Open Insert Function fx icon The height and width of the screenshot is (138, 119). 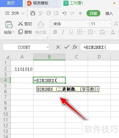pos(75,47)
